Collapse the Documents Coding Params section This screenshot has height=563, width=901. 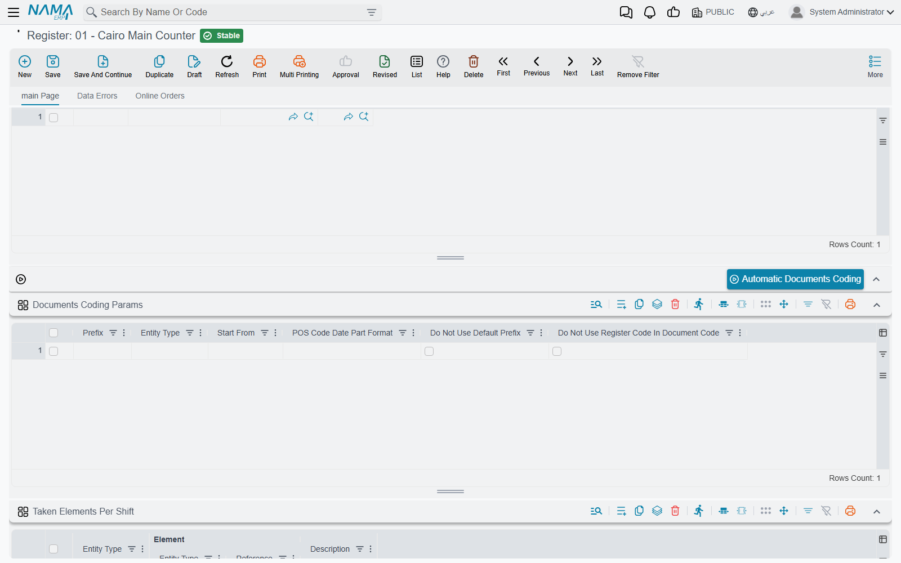[x=877, y=305]
